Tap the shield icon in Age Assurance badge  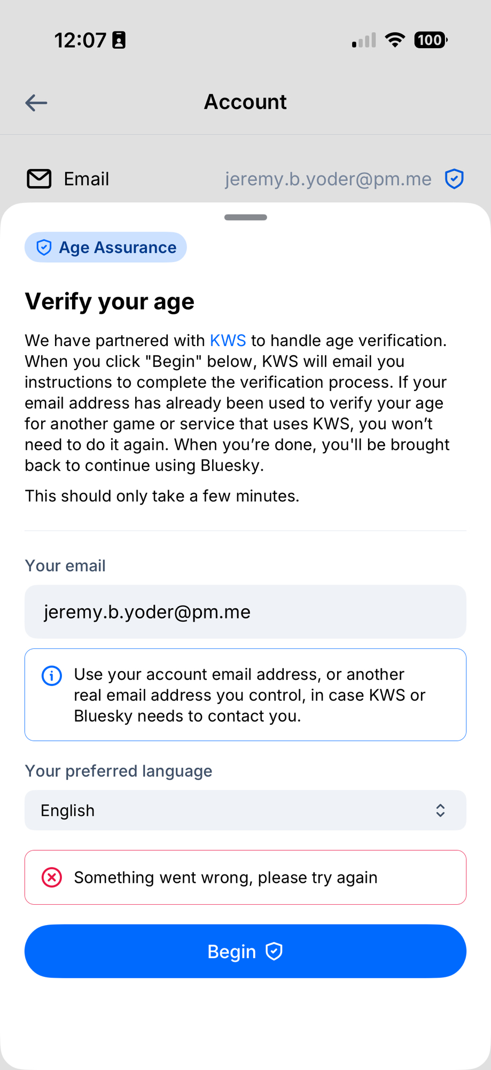coord(44,247)
